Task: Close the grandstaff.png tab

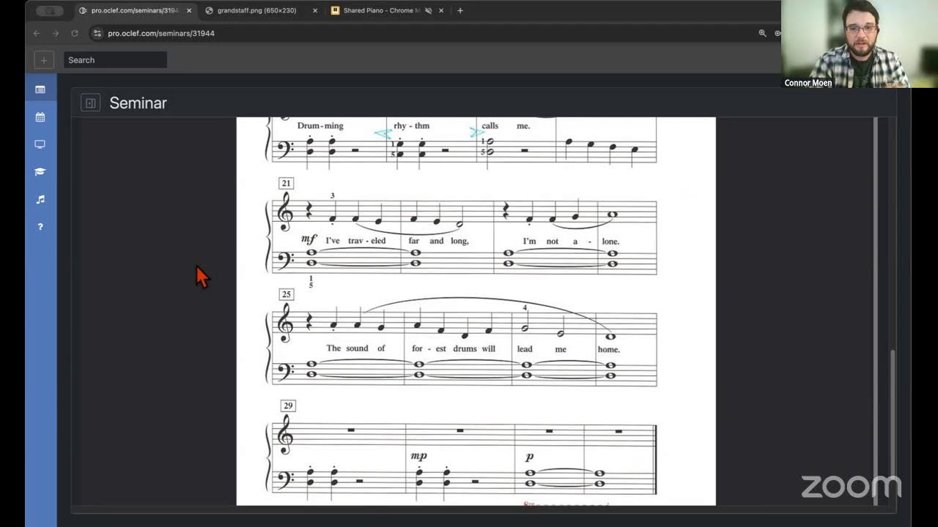Action: 315,10
